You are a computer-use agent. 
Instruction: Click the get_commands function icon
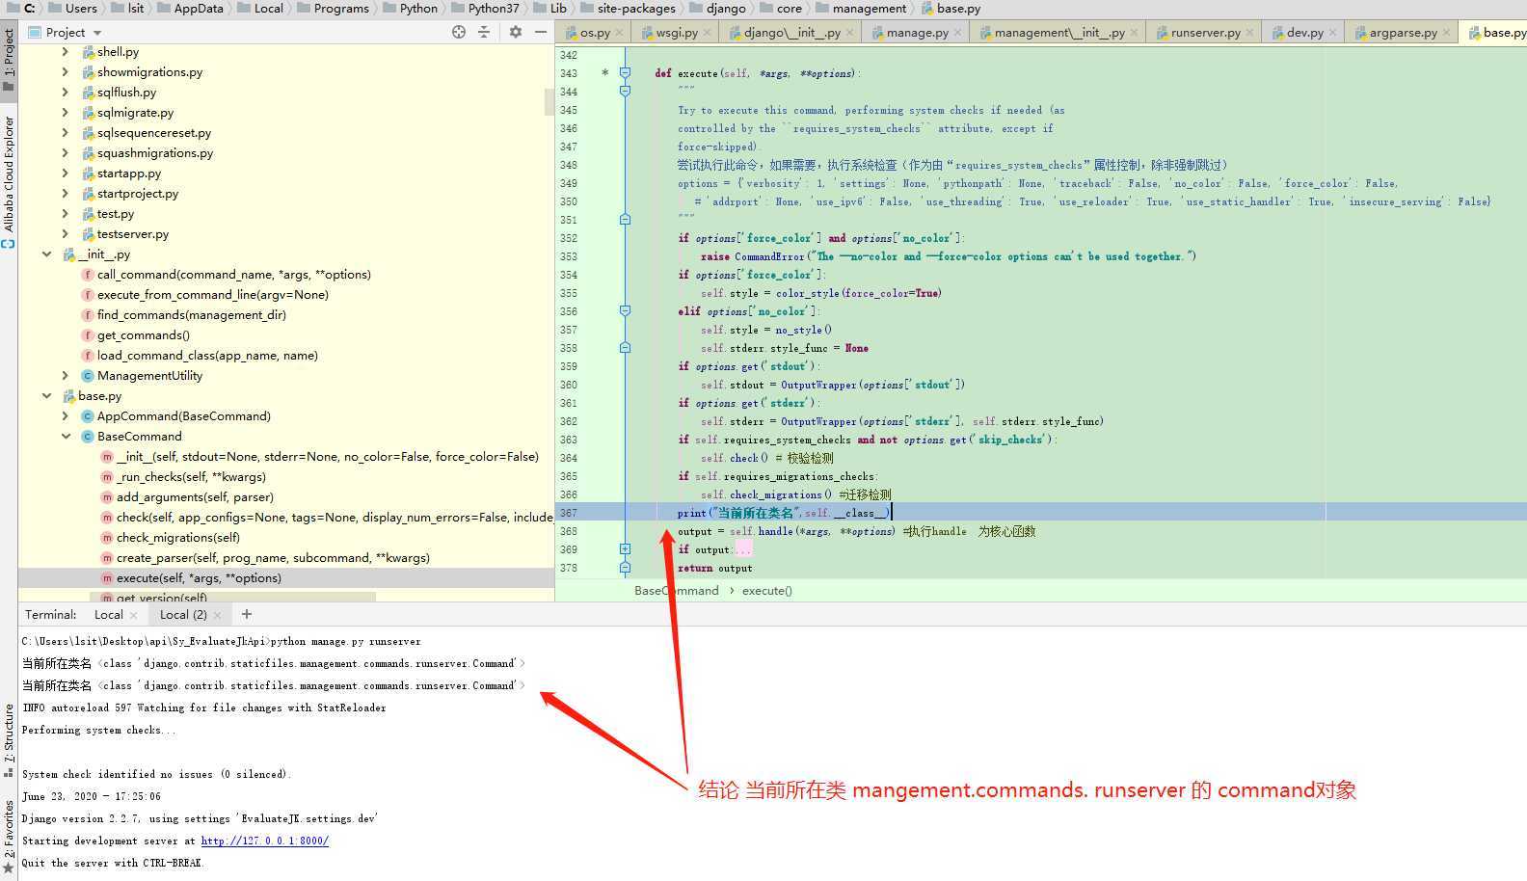[88, 335]
